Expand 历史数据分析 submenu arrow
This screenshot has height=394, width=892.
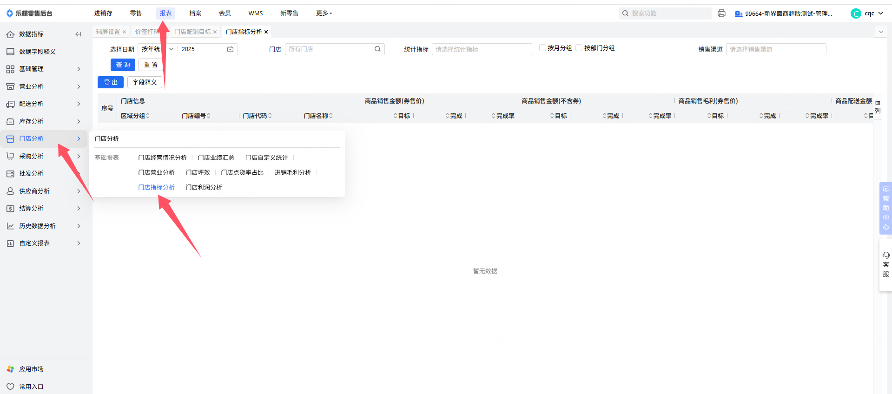pos(79,226)
